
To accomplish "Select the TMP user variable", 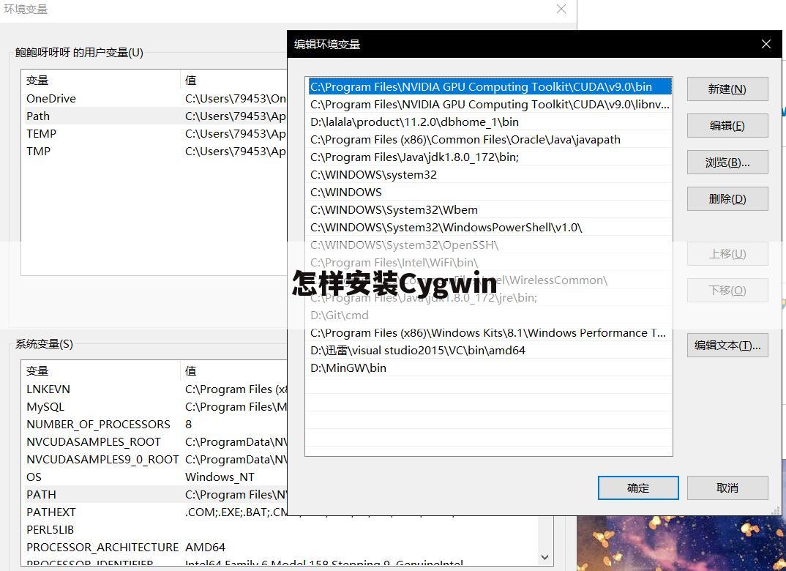I will tap(154, 151).
